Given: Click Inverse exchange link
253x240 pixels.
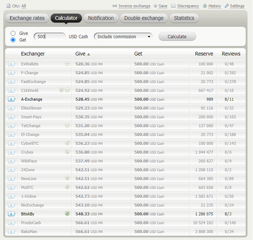Looking at the screenshot, I should [x=134, y=6].
